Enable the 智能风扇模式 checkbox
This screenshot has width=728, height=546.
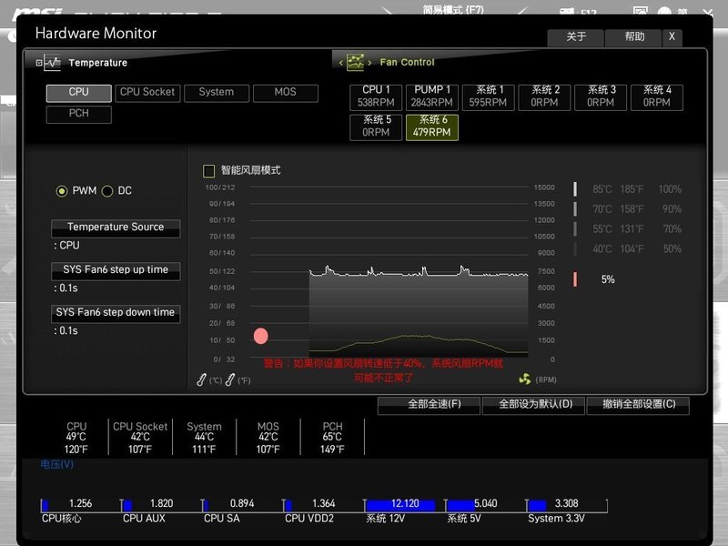tap(209, 171)
